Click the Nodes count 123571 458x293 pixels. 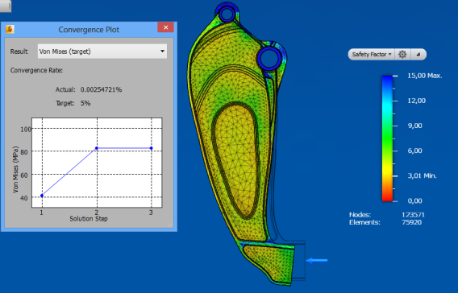(413, 215)
